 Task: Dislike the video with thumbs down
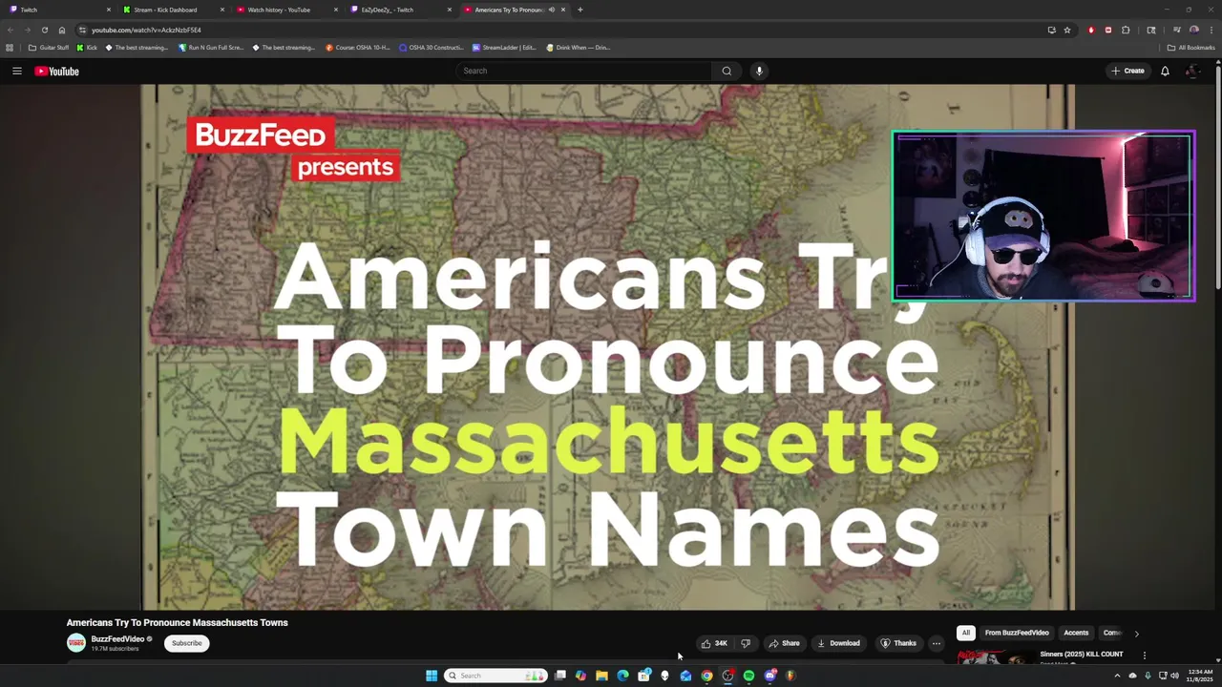click(746, 643)
